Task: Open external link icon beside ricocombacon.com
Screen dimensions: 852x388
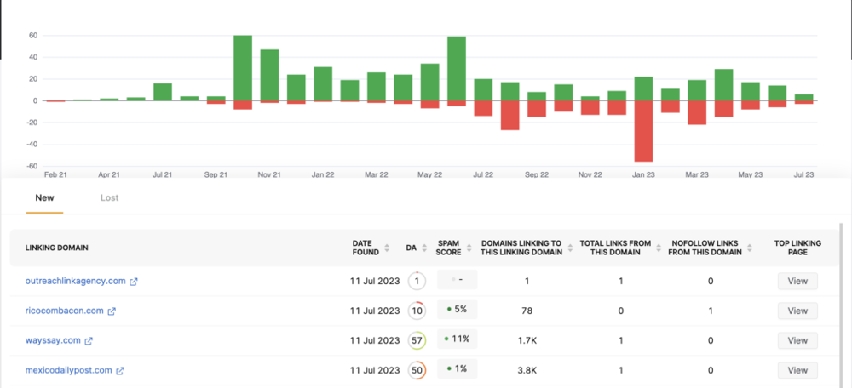Action: click(x=112, y=311)
